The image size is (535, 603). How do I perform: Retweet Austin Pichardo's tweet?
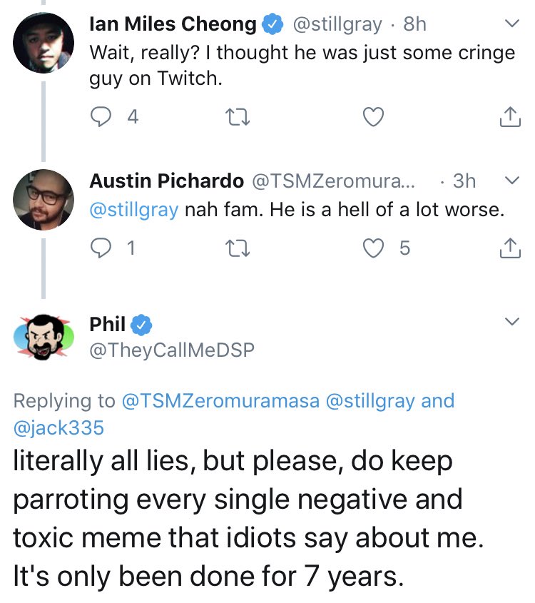[238, 248]
